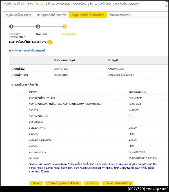Image resolution: width=169 pixels, height=192 pixels.
Task: Open the โอนเงิน menu item
Action: tap(40, 4)
